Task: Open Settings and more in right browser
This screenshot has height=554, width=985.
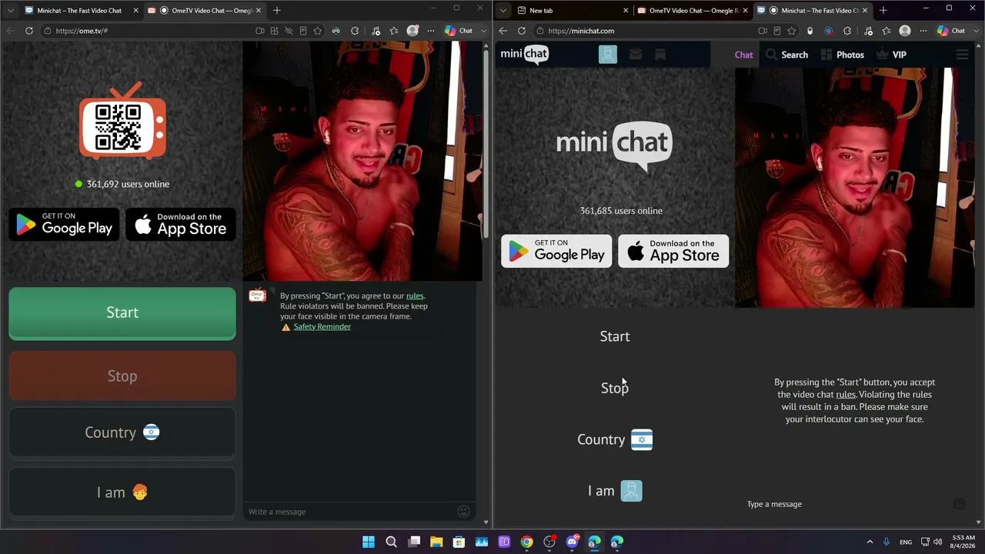Action: [923, 31]
